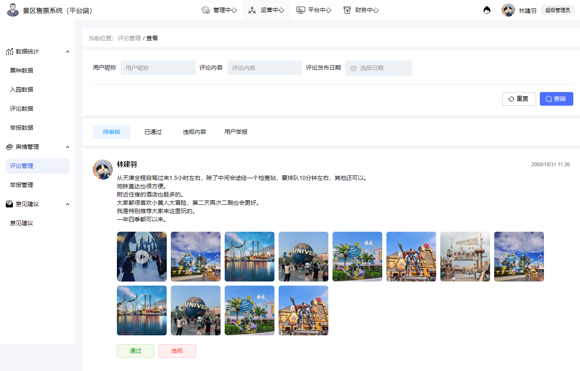Switch to the 已通过 tab
This screenshot has width=580, height=371.
[x=153, y=132]
